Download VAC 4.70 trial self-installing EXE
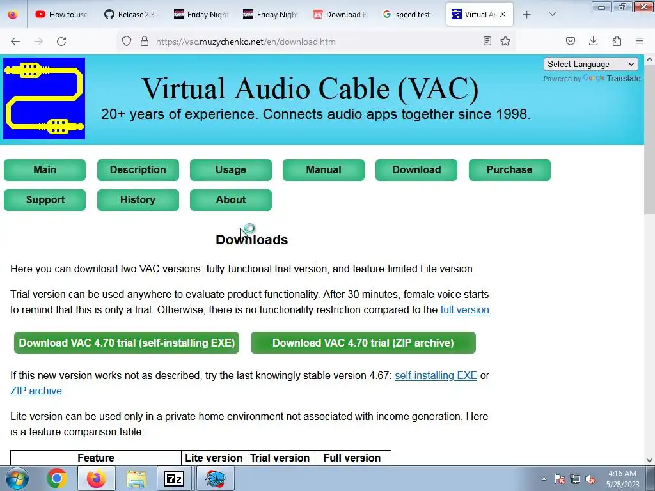This screenshot has width=655, height=491. [x=127, y=343]
